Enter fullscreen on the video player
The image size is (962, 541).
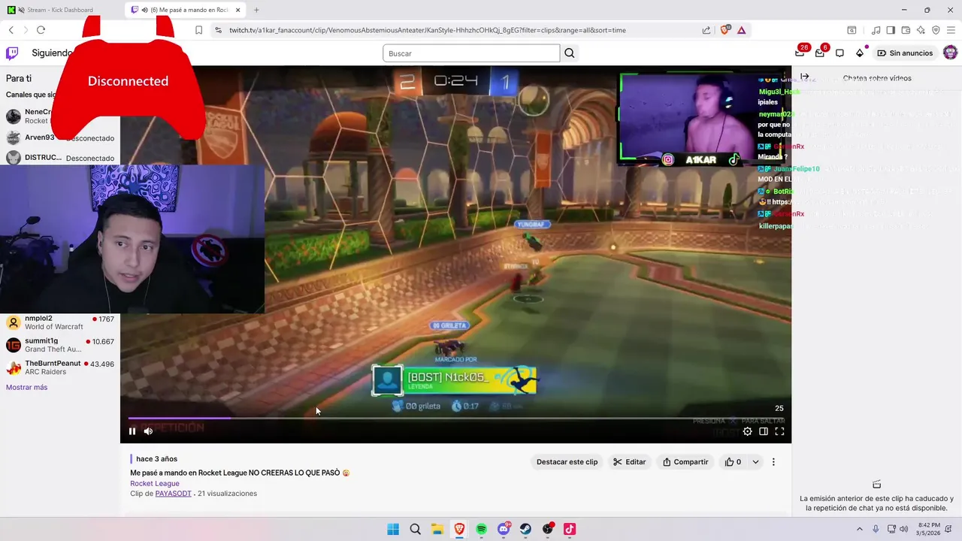tap(779, 431)
